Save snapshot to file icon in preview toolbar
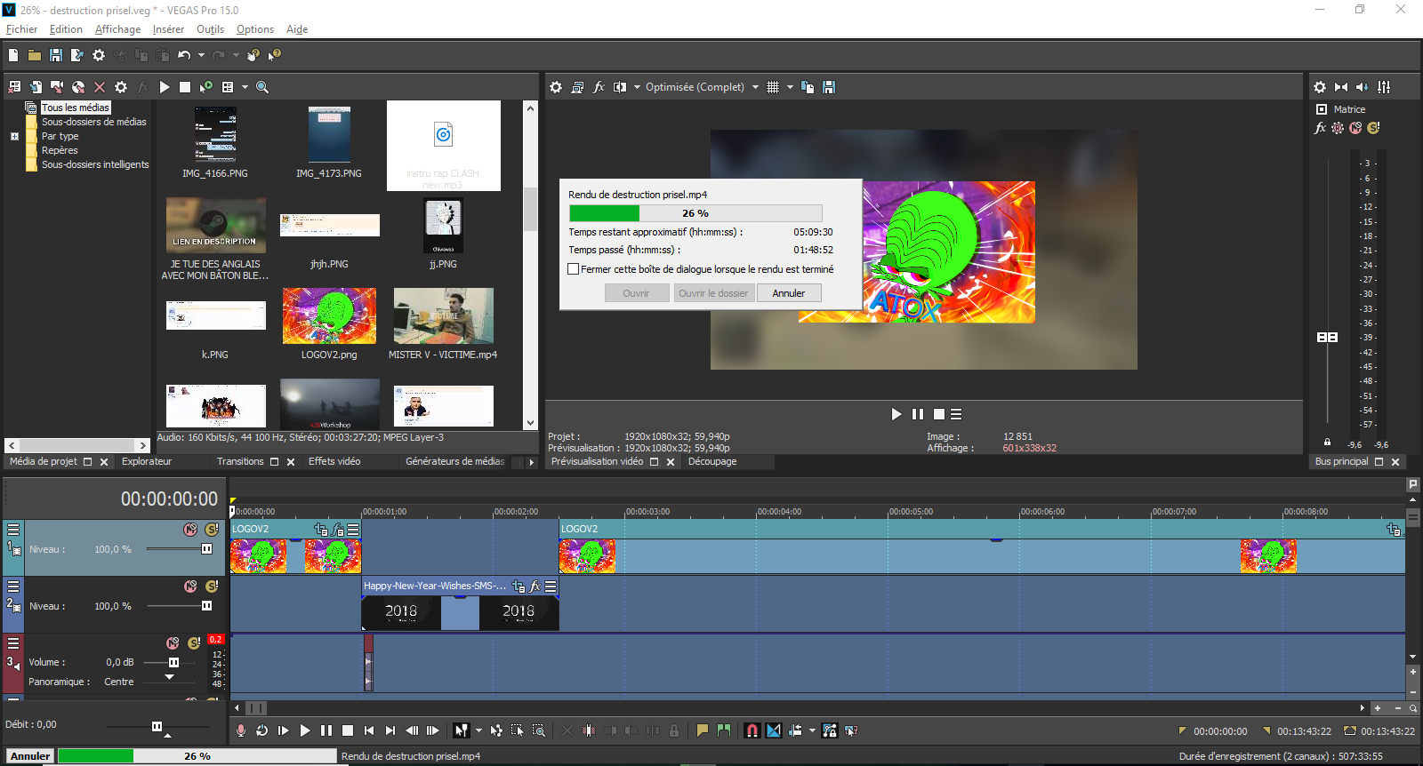 coord(829,87)
